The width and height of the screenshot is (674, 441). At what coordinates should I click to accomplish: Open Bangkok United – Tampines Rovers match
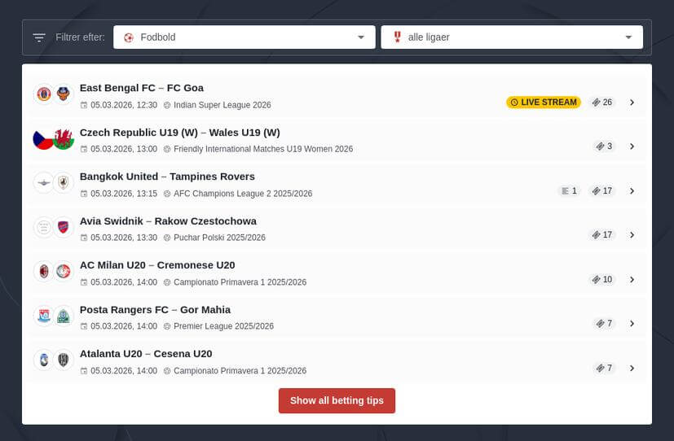click(x=632, y=191)
